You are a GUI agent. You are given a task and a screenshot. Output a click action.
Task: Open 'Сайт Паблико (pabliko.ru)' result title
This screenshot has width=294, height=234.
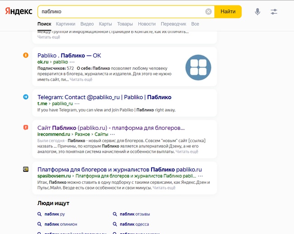pos(111,128)
